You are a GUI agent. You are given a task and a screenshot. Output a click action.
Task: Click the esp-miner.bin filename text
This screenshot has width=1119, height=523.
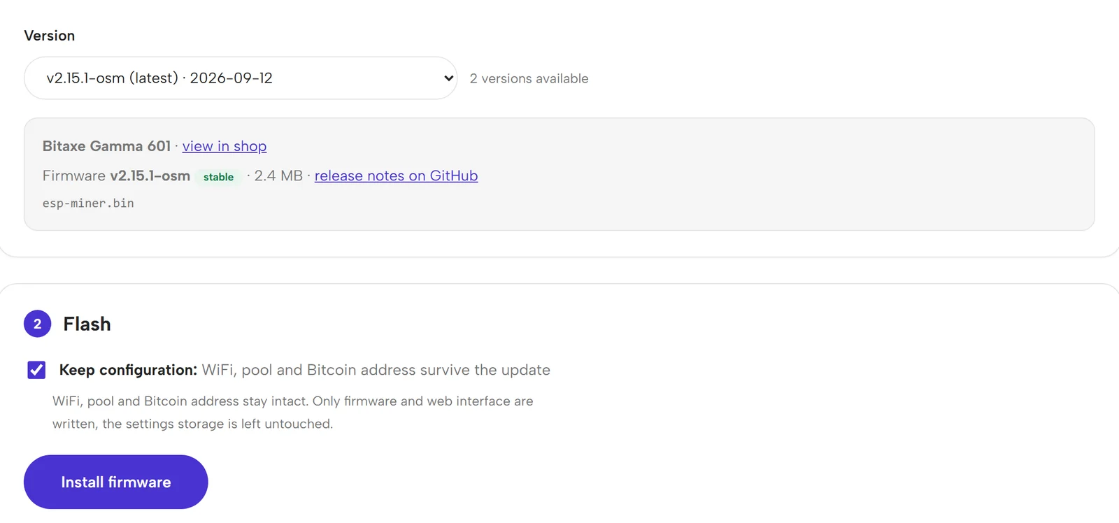(88, 203)
